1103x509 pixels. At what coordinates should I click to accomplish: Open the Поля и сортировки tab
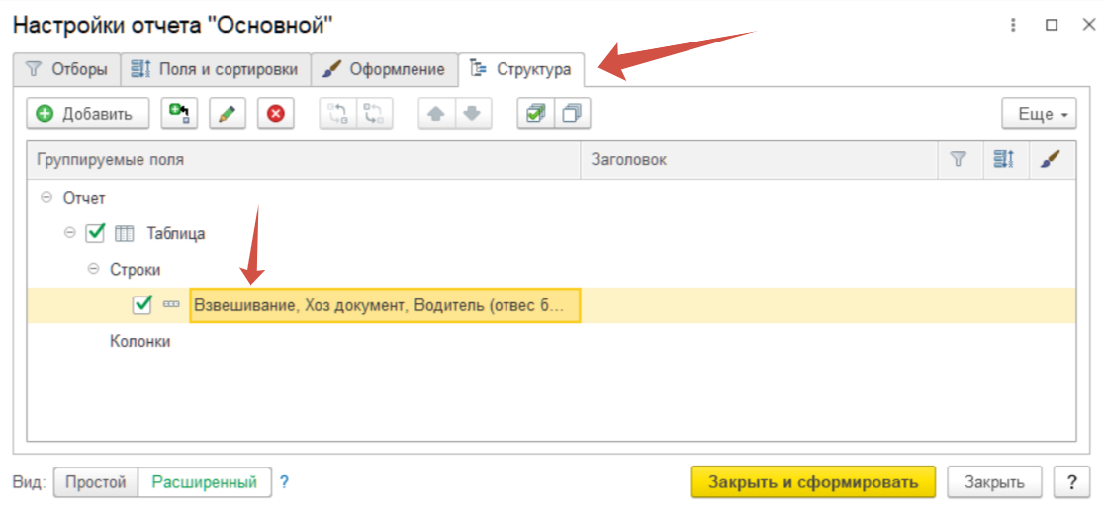[x=215, y=70]
